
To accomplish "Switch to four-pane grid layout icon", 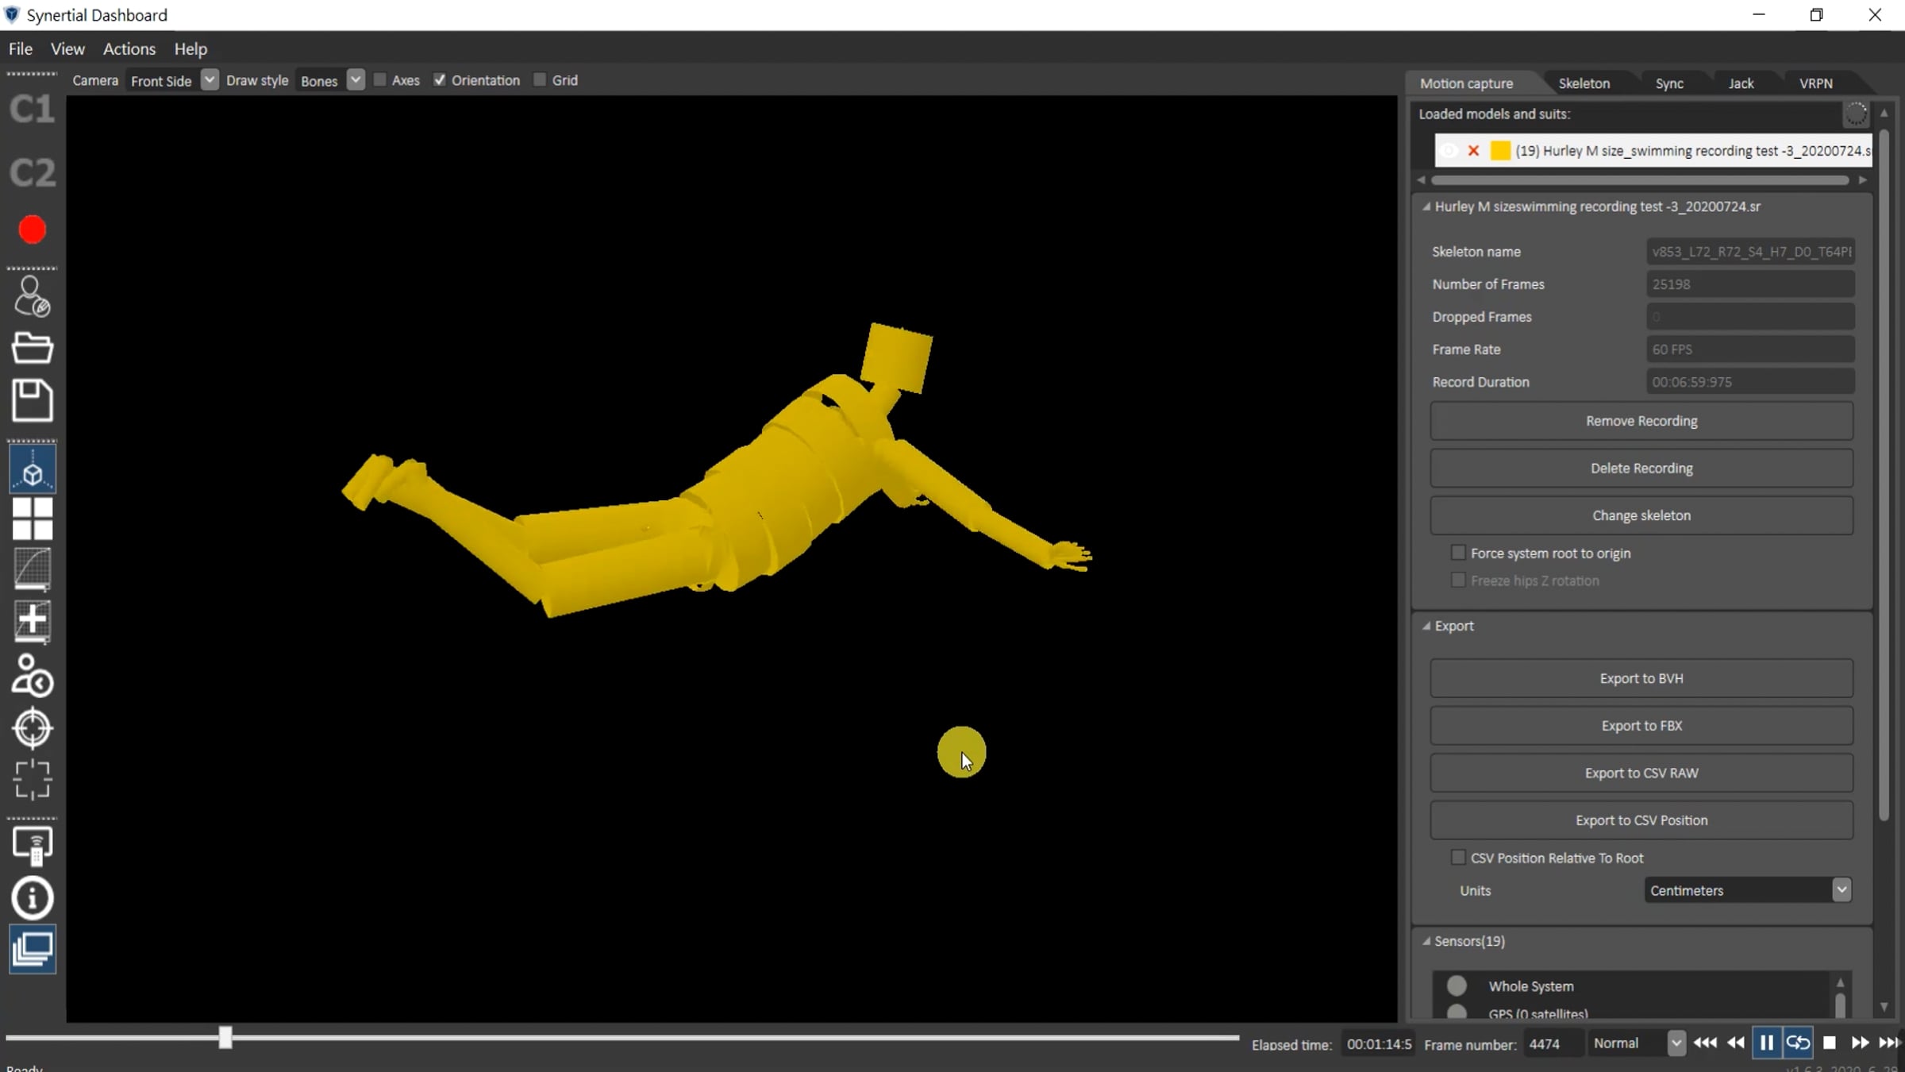I will point(33,519).
